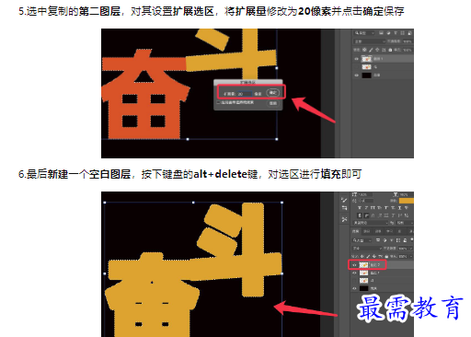
Task: Apply underline in step 6 Character panel
Action: (x=399, y=208)
